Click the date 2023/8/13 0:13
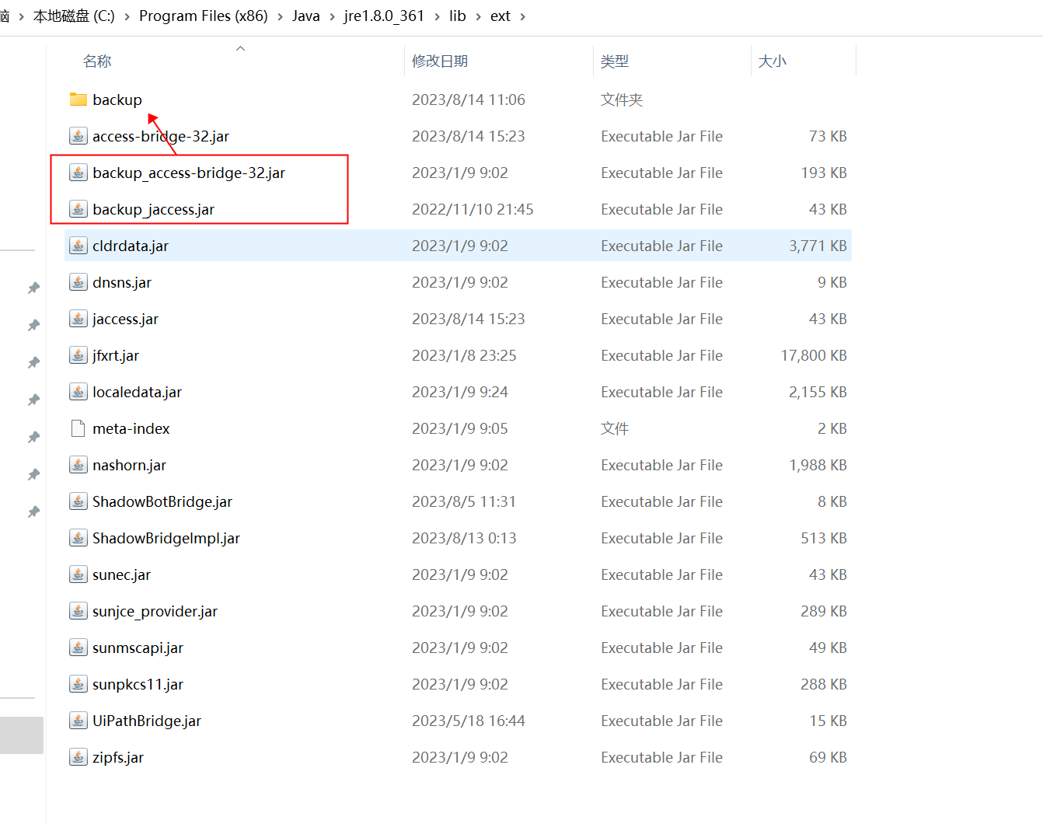1043x824 pixels. click(x=464, y=538)
